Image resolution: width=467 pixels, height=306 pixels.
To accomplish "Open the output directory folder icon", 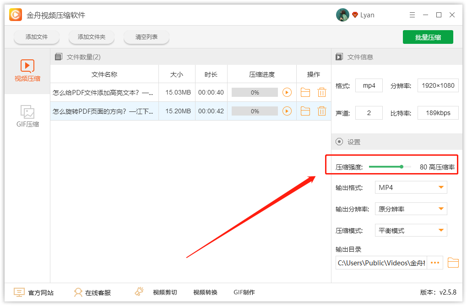I will click(453, 263).
